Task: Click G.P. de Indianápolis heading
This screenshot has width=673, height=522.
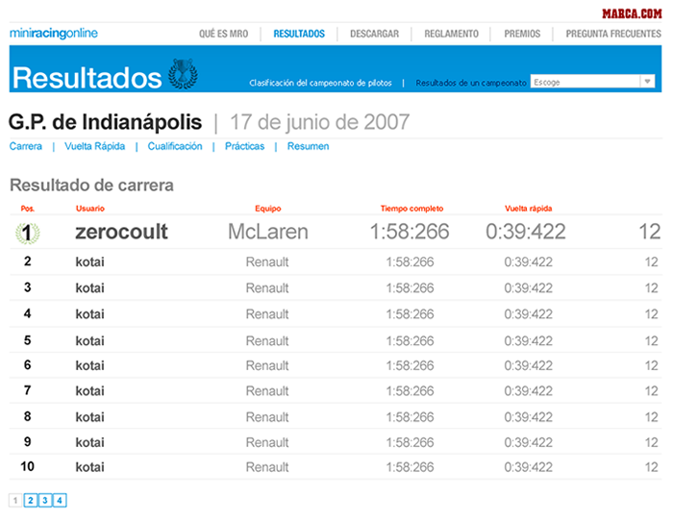Action: click(x=105, y=122)
